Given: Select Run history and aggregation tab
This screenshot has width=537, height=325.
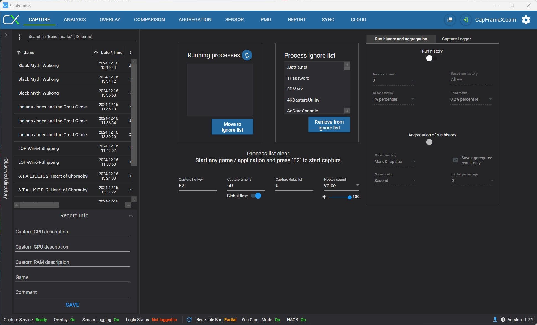Looking at the screenshot, I should click(x=401, y=39).
